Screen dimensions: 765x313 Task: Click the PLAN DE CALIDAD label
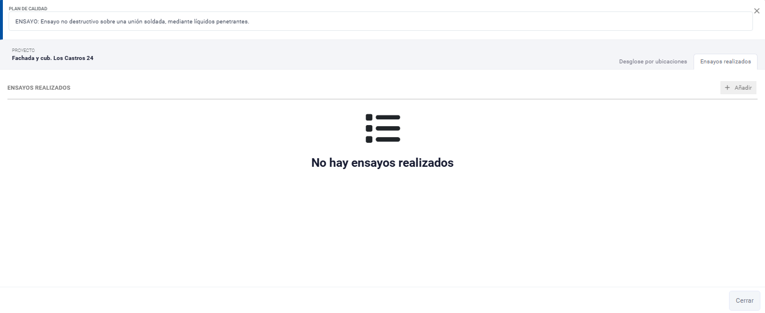click(x=28, y=9)
